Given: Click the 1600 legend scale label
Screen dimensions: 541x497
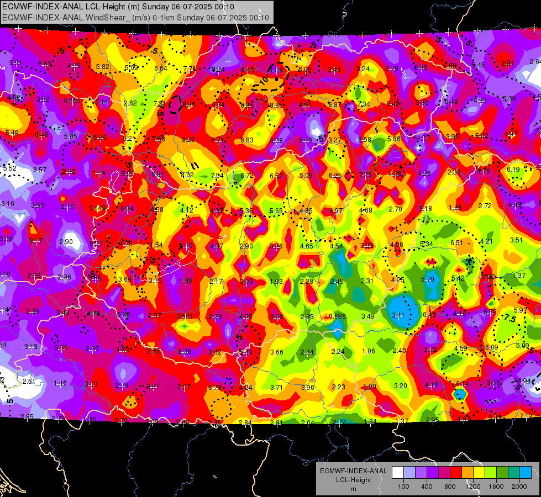Looking at the screenshot, I should tap(496, 487).
